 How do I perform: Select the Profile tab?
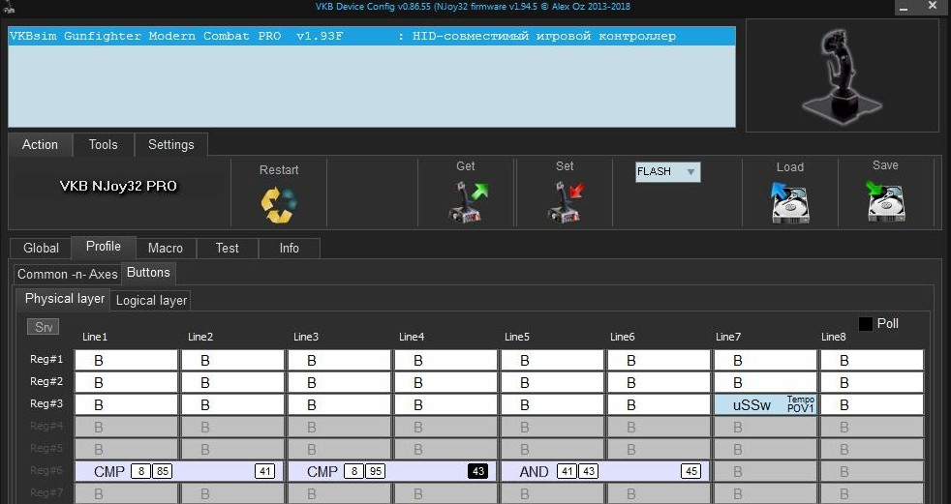[103, 247]
